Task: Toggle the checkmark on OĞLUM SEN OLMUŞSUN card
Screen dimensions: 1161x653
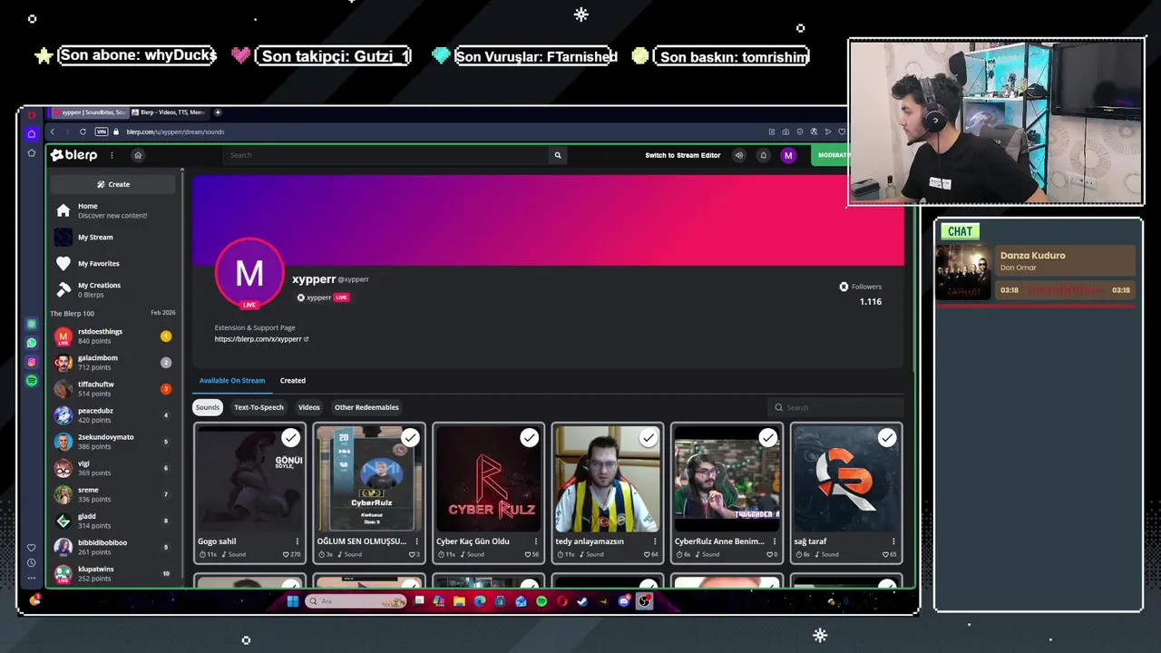Action: coord(410,438)
